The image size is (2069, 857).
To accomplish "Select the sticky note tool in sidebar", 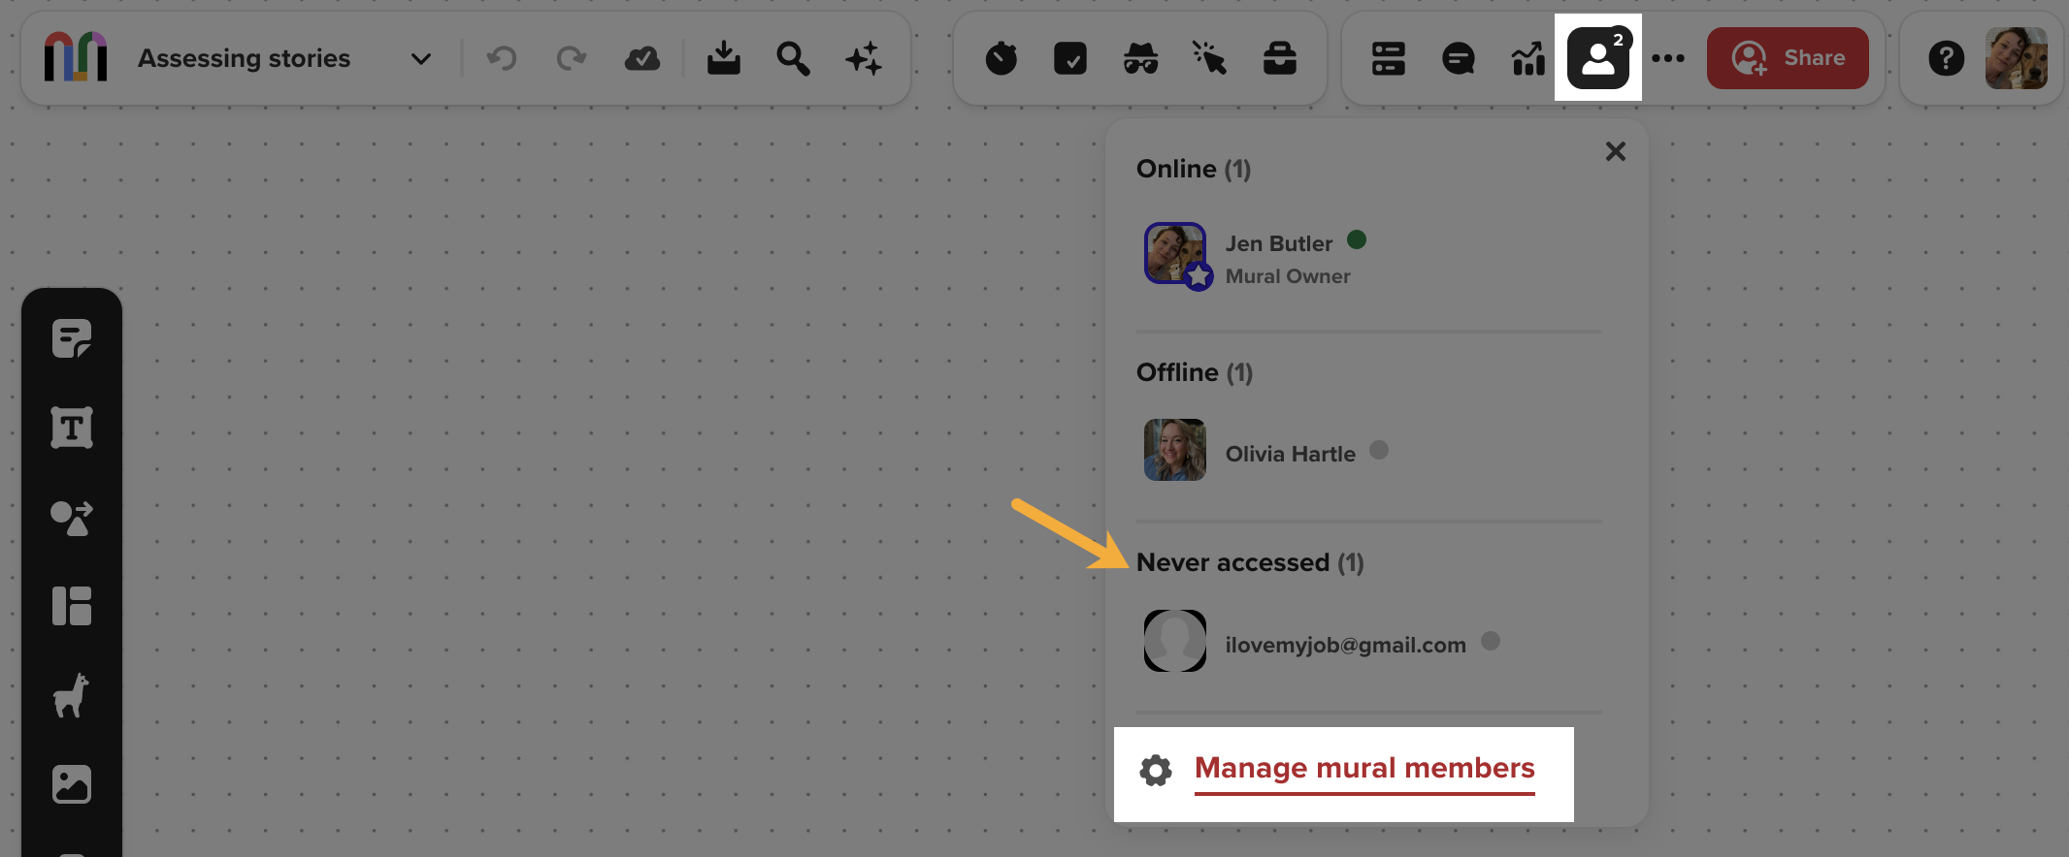I will (72, 338).
